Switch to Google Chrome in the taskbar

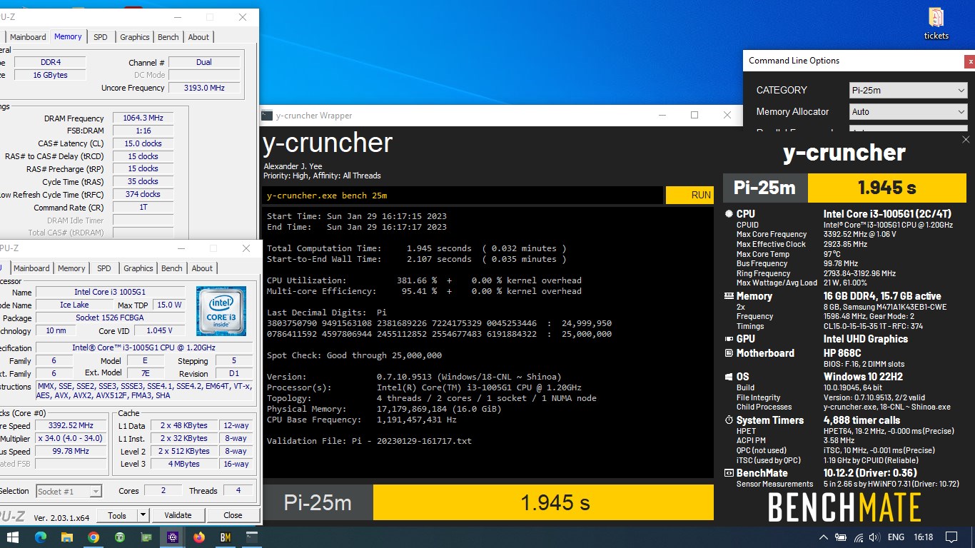[93, 537]
